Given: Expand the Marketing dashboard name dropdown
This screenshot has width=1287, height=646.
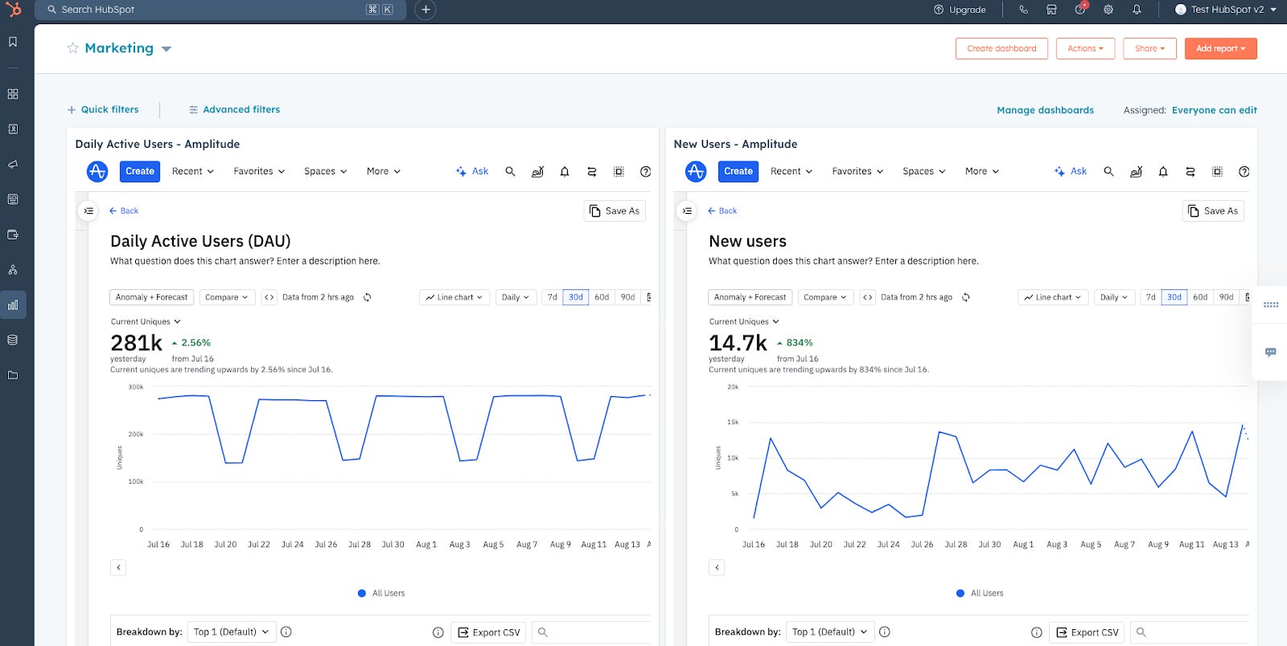Looking at the screenshot, I should point(167,49).
